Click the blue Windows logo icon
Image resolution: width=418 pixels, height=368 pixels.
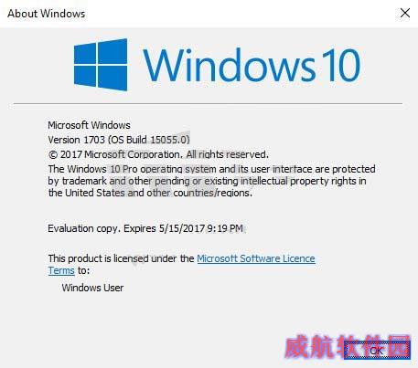pyautogui.click(x=101, y=65)
